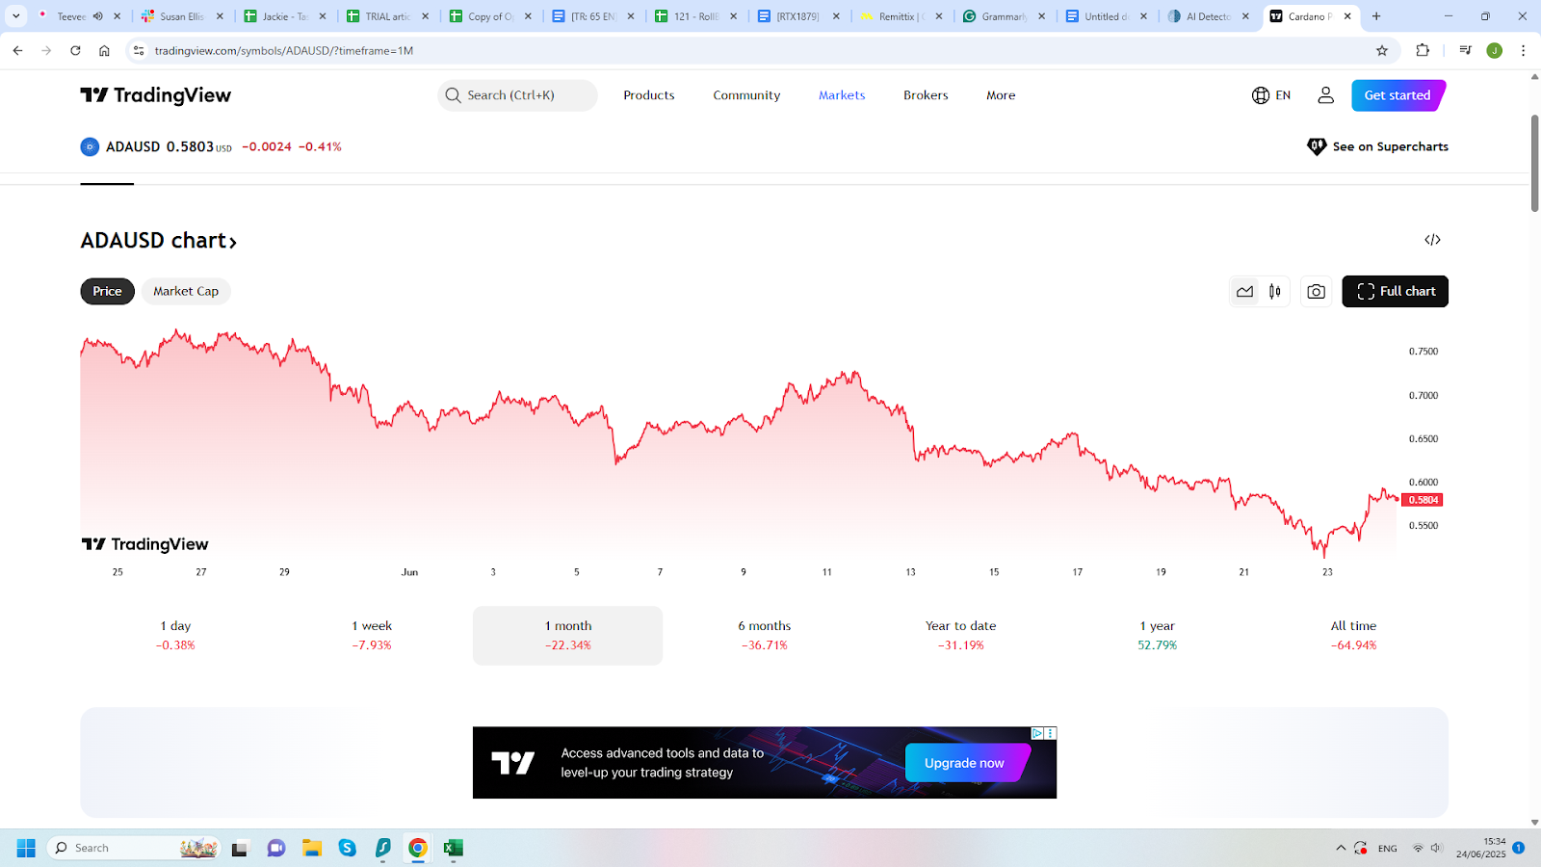
Task: Bookmark this page with star icon
Action: click(1382, 50)
